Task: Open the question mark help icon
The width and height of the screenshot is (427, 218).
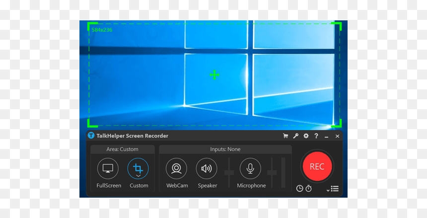Action: [x=316, y=136]
